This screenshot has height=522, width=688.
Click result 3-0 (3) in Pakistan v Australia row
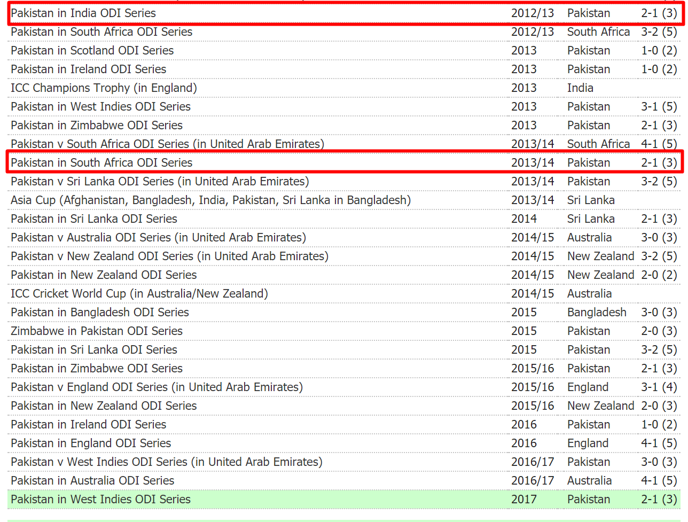(x=659, y=237)
